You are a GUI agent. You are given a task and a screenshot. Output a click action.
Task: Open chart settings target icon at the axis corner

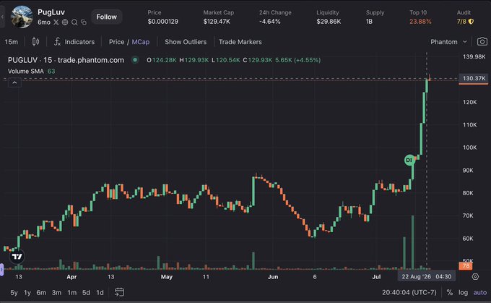[x=475, y=277]
